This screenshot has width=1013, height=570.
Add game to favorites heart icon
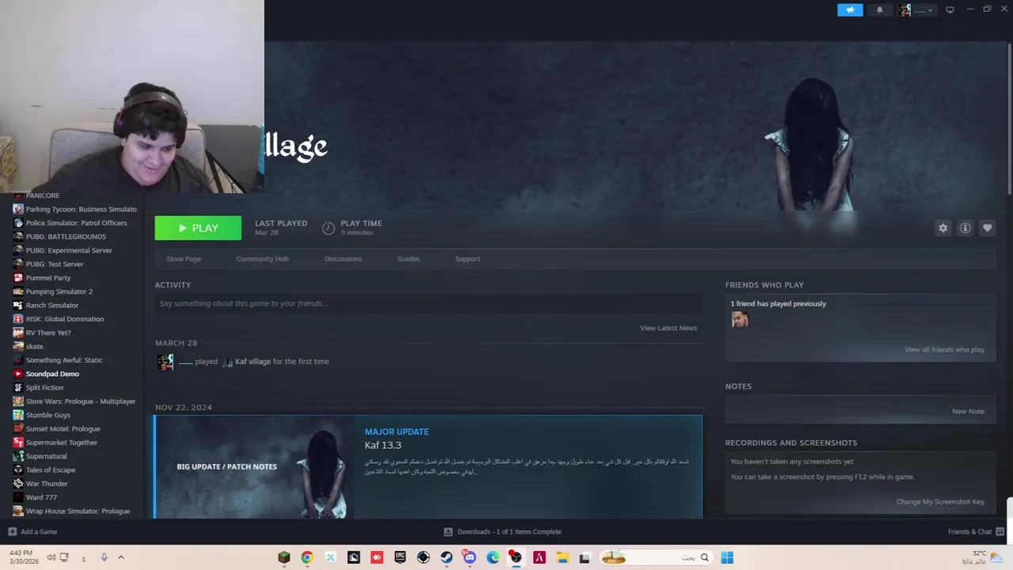987,228
